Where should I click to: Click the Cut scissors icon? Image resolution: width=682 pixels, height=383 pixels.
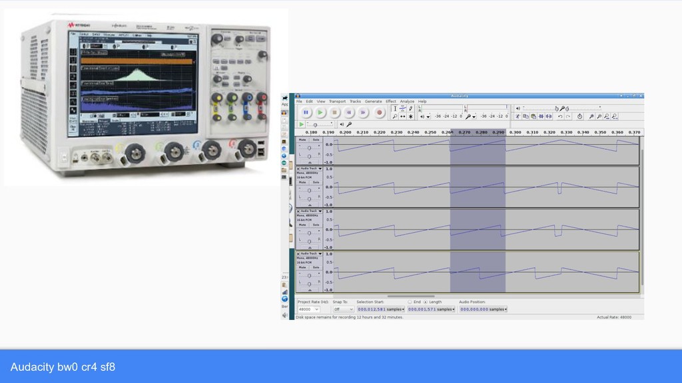click(x=517, y=116)
